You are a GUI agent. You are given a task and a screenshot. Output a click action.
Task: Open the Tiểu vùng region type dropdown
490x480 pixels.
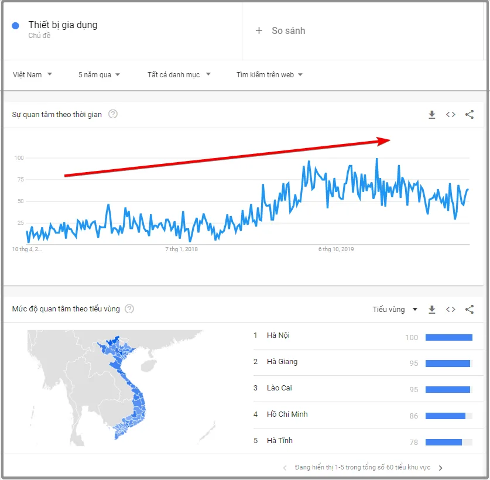click(x=395, y=310)
